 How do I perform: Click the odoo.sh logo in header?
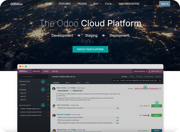tap(17, 4)
